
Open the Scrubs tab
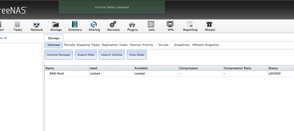pyautogui.click(x=163, y=45)
